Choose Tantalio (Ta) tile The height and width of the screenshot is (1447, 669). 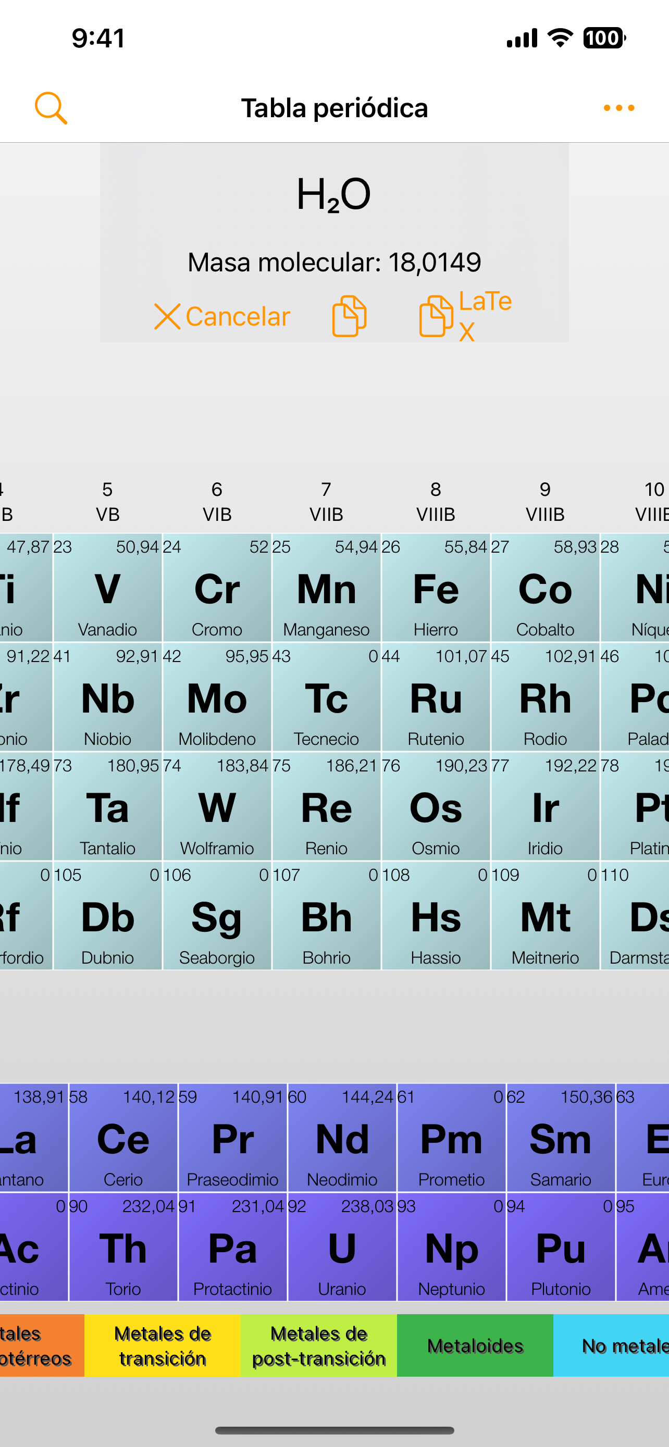pyautogui.click(x=107, y=807)
